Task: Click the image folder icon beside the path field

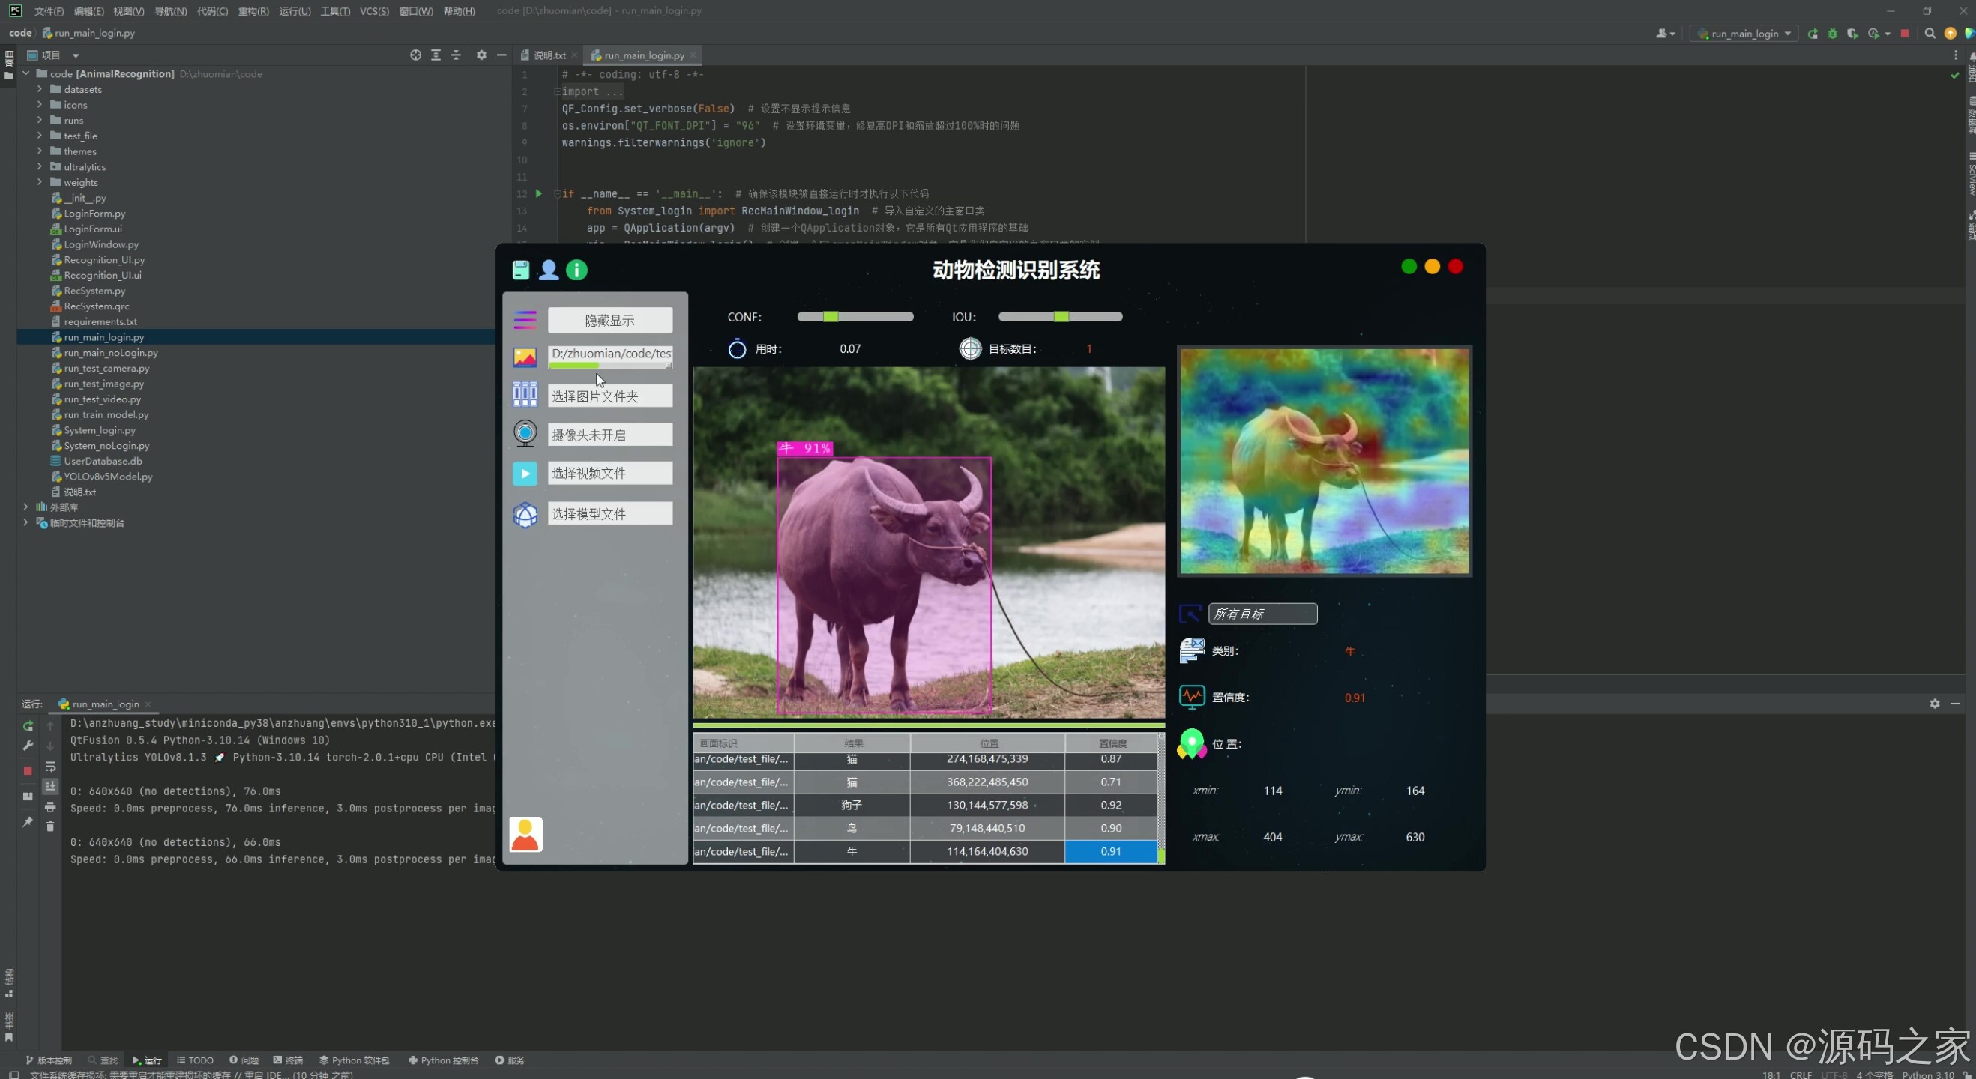Action: [x=525, y=357]
